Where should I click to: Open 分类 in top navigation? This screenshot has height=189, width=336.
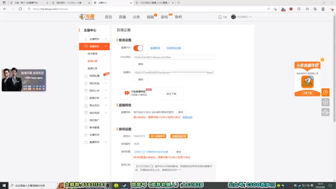click(136, 17)
